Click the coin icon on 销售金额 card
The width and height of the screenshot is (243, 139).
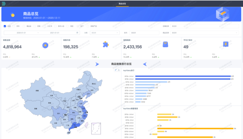point(45,45)
